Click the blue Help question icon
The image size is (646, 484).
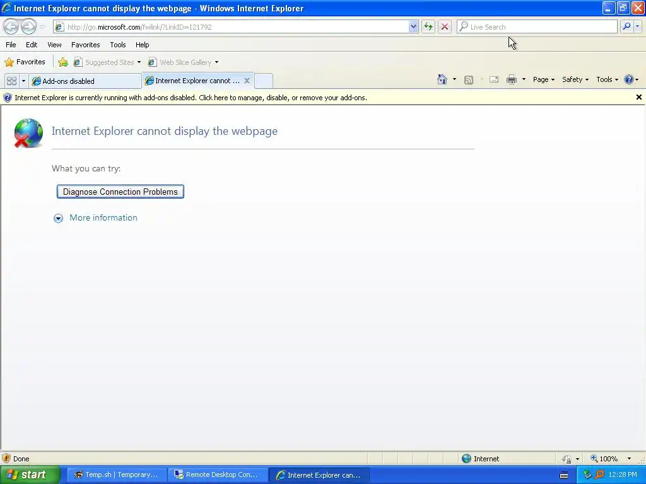tap(629, 79)
